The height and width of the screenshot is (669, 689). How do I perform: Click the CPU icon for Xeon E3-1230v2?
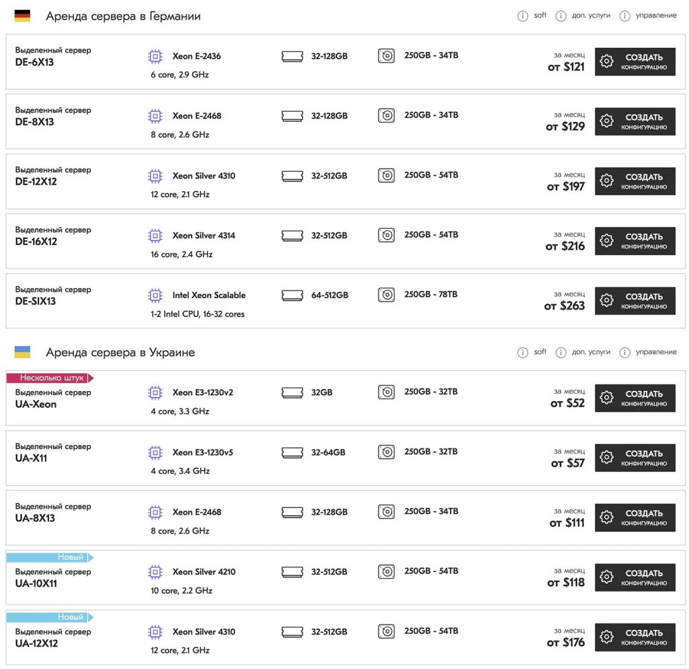point(155,392)
